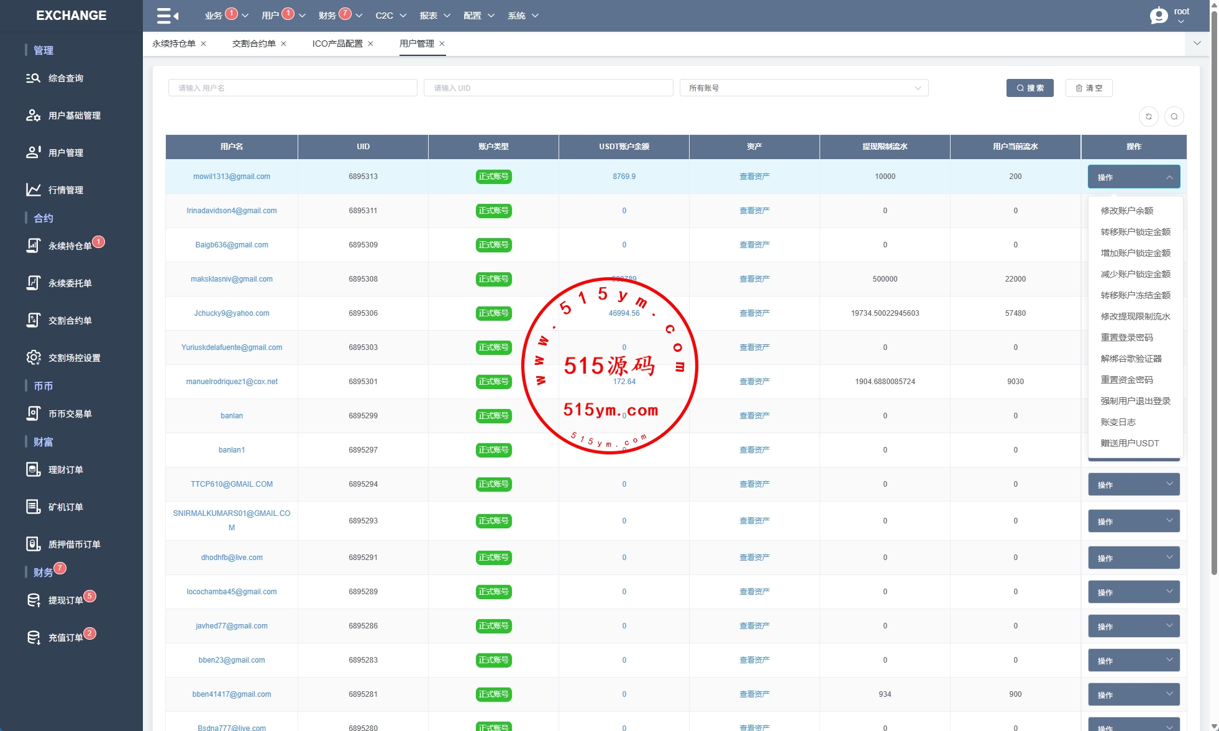Image resolution: width=1219 pixels, height=731 pixels.
Task: Expand the 所有账号 account type dropdown
Action: 803,88
